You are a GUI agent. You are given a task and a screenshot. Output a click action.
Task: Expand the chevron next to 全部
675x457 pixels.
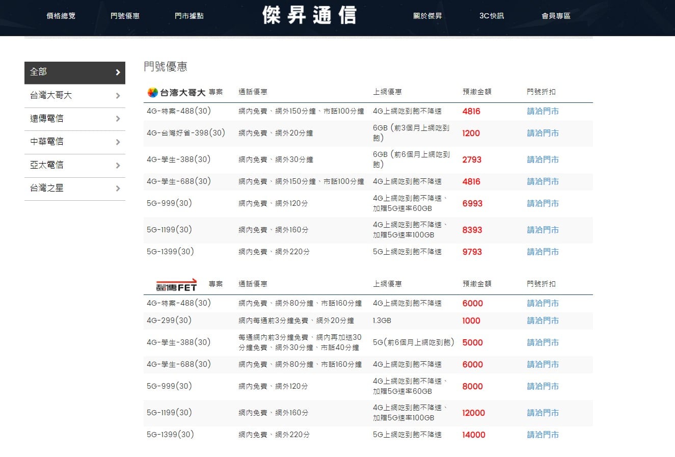[118, 72]
